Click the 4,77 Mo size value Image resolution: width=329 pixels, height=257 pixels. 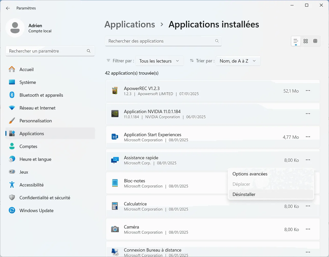291,137
